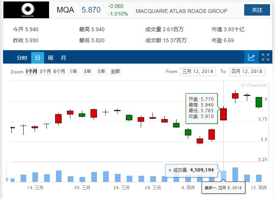275x199 pixels.
Task: Click the 20. 三月 axis label
Action: point(82,188)
